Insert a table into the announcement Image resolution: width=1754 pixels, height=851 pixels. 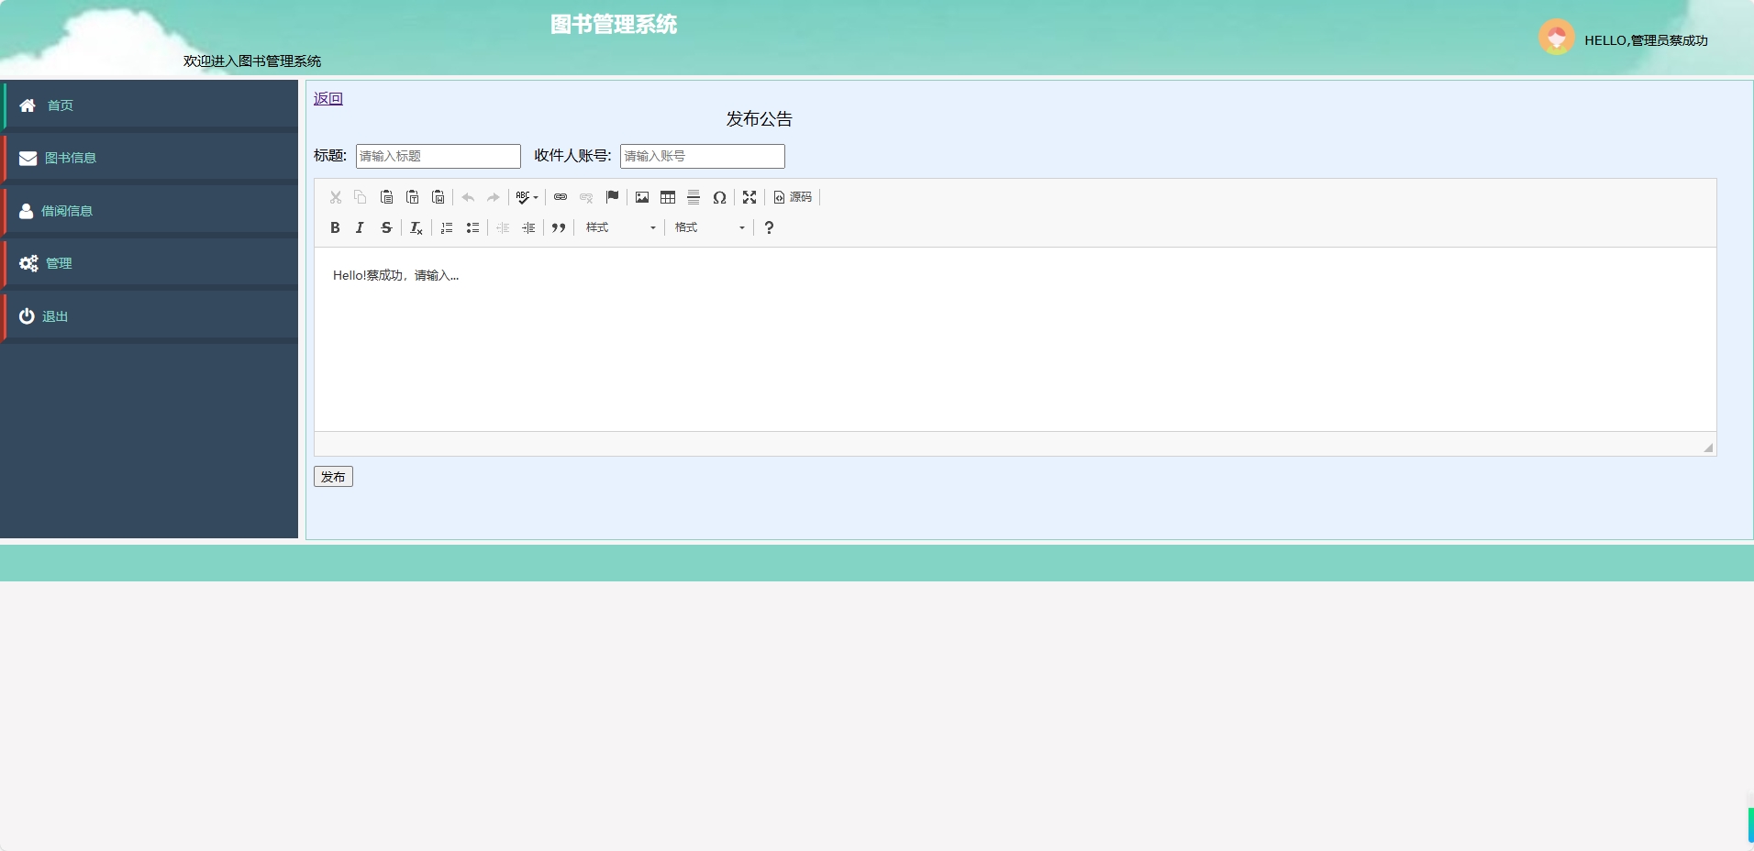pos(668,197)
